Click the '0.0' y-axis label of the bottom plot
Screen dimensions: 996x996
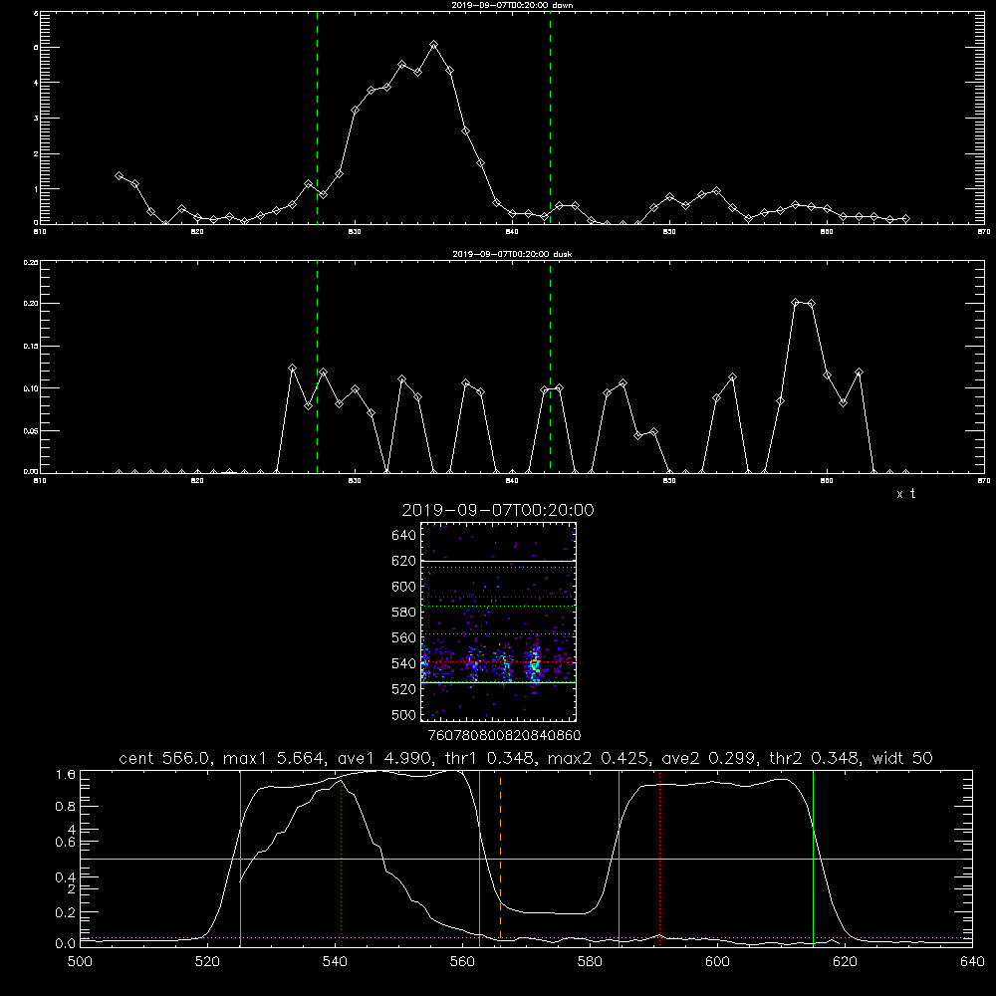[x=66, y=944]
